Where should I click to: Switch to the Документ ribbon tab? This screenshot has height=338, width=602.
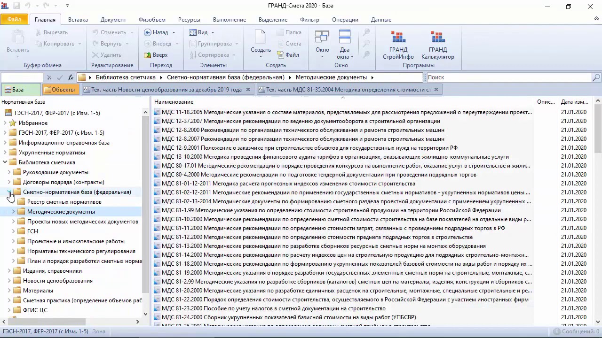pyautogui.click(x=113, y=20)
